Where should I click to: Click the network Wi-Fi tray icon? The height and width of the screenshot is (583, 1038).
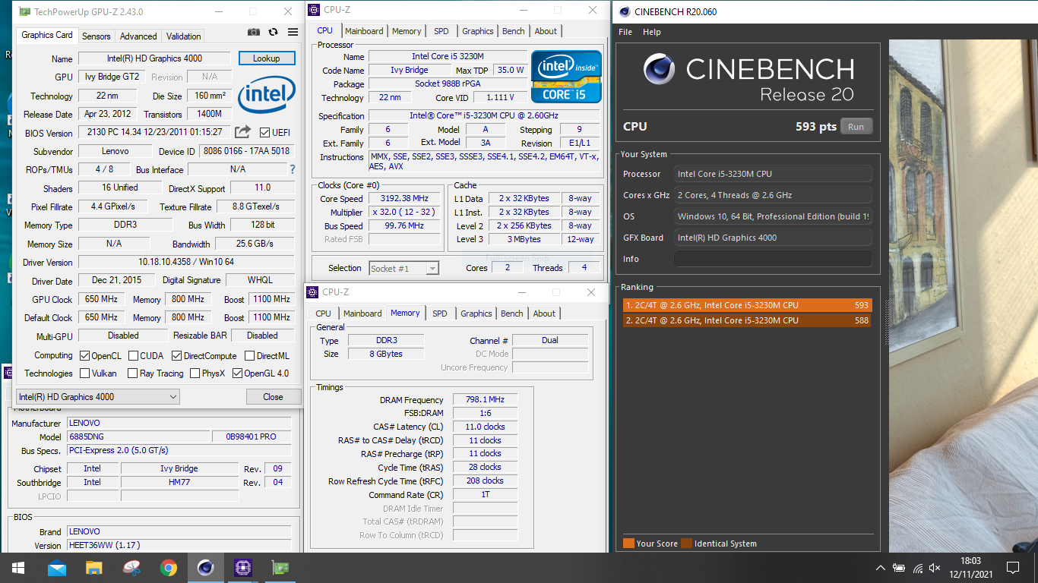[x=918, y=567]
